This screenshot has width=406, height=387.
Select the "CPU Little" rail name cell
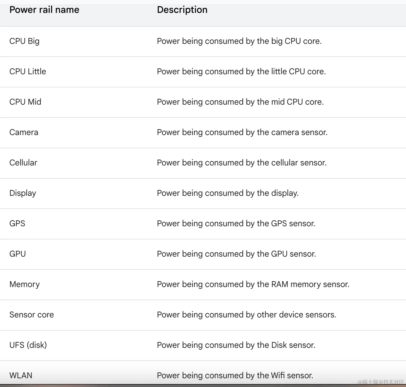(28, 72)
